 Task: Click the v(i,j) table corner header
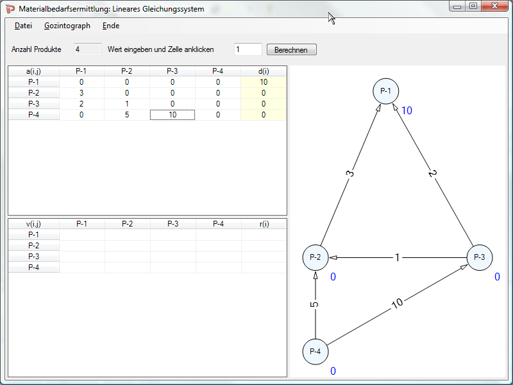tap(33, 224)
